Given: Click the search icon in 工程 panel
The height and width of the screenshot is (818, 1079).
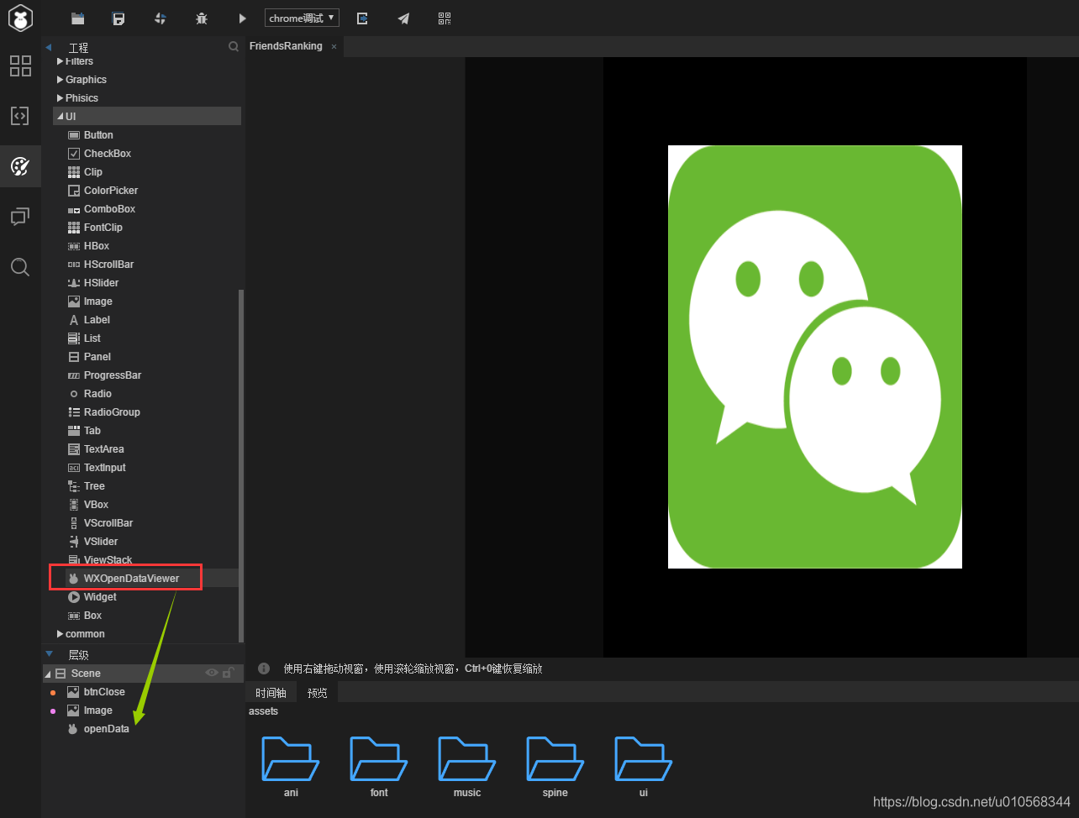Looking at the screenshot, I should [234, 47].
